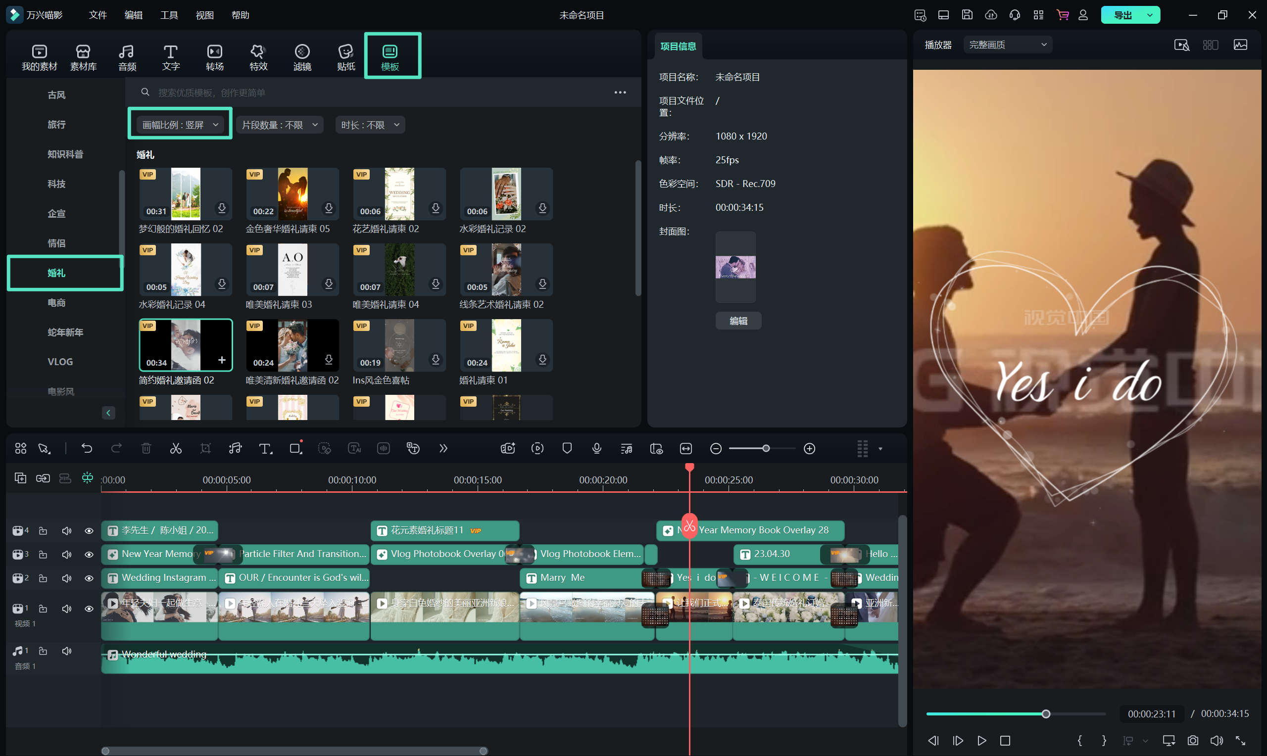Click the voiceover microphone icon
This screenshot has width=1267, height=756.
[596, 449]
